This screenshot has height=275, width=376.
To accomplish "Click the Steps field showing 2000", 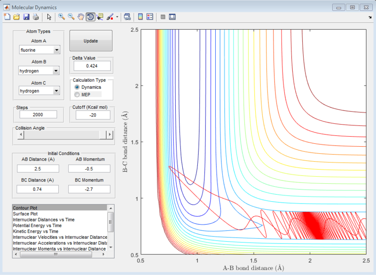I will [x=38, y=115].
